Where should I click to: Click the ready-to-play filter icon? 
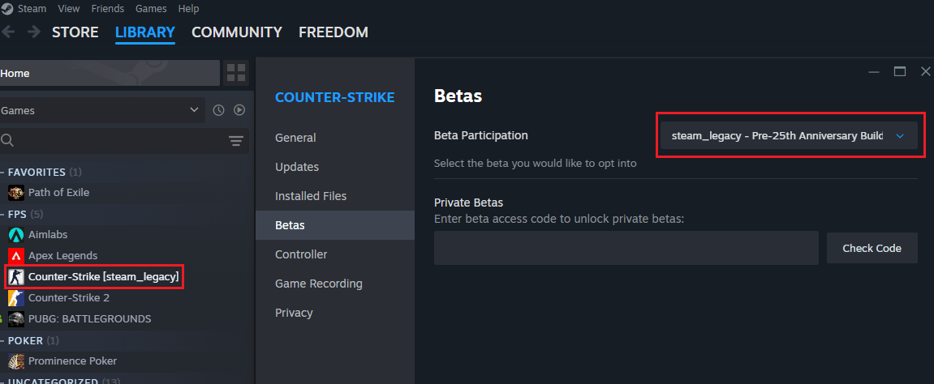point(239,110)
